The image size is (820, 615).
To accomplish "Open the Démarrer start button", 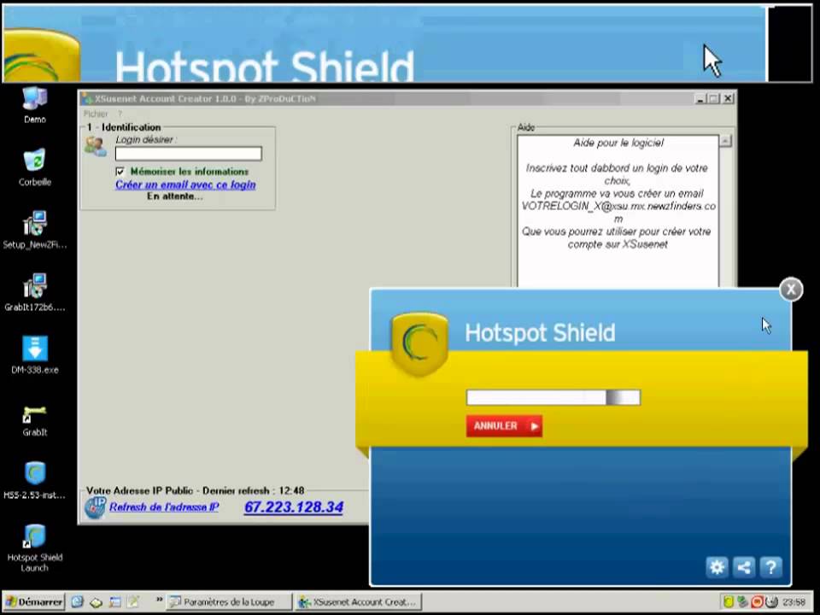I will coord(33,602).
